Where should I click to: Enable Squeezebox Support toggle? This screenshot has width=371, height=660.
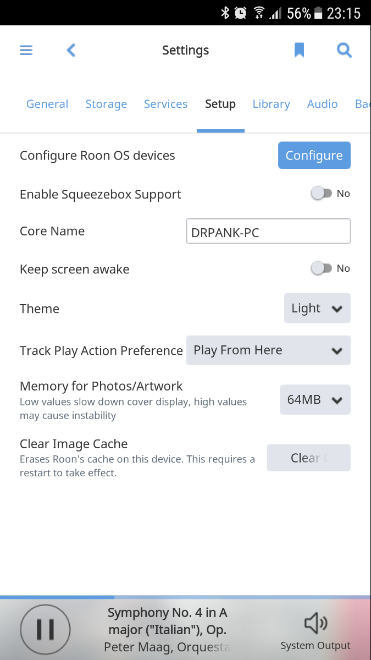(x=322, y=194)
